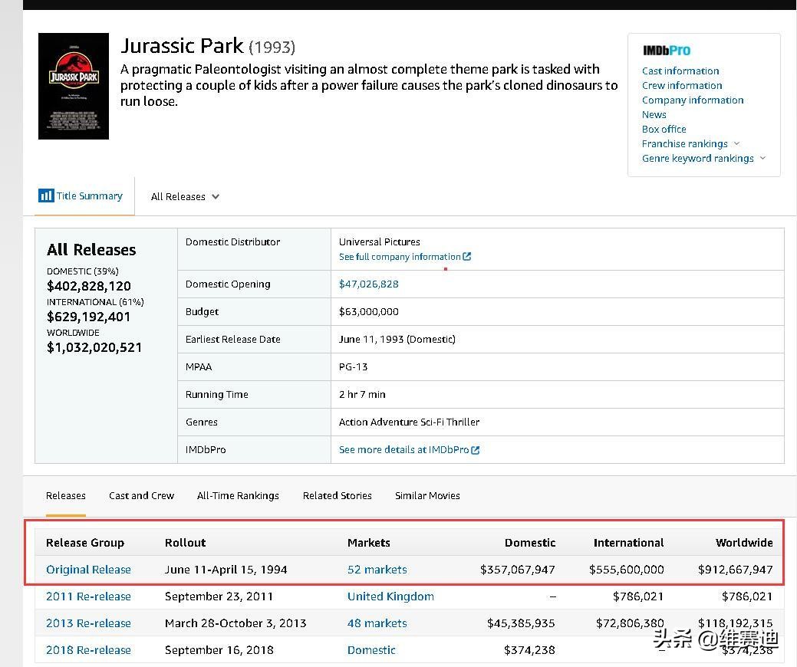Click the domestic total $402,828,120

(89, 286)
